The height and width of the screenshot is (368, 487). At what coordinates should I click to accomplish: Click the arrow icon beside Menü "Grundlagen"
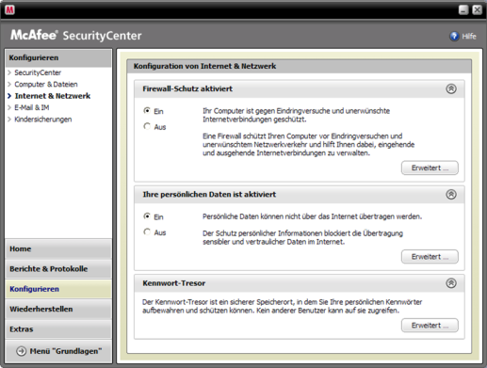(x=22, y=351)
